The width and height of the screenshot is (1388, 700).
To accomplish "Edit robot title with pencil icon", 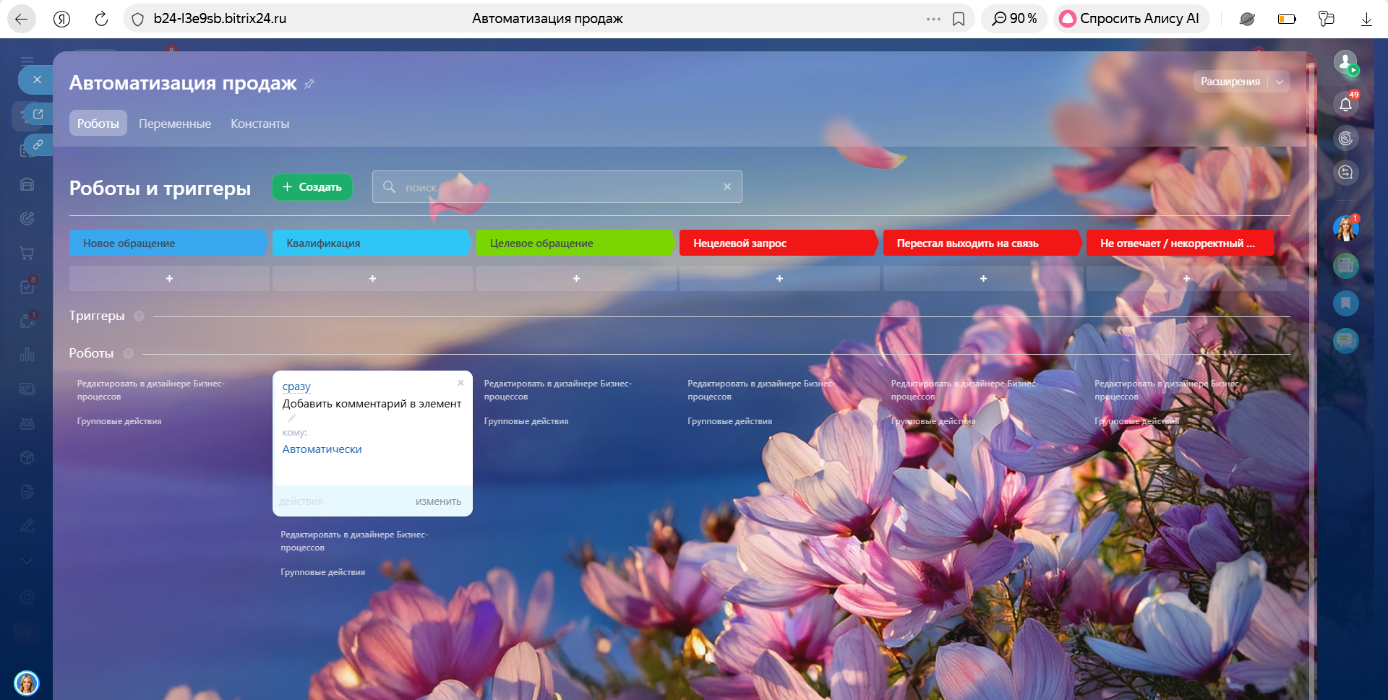I will 292,418.
